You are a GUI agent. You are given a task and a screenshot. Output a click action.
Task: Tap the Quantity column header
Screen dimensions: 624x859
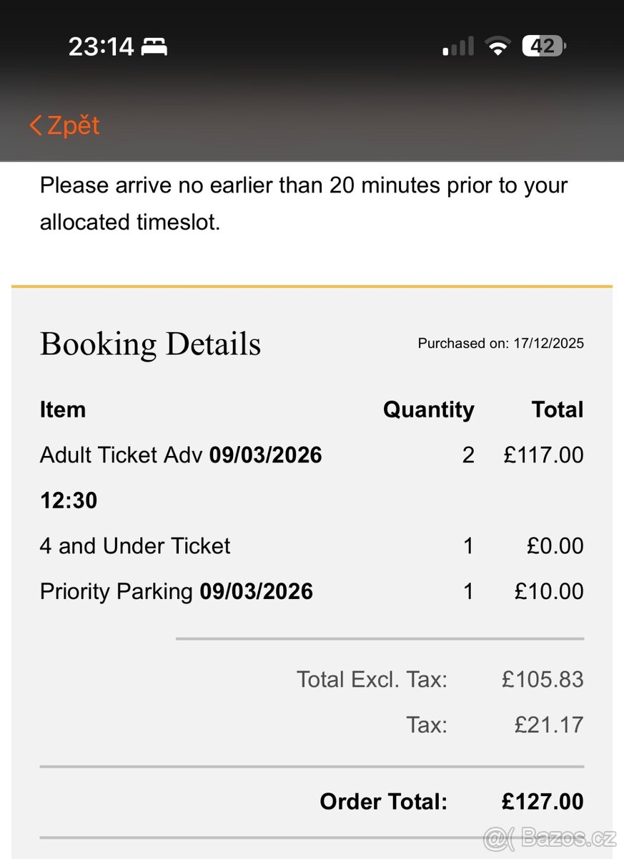428,410
